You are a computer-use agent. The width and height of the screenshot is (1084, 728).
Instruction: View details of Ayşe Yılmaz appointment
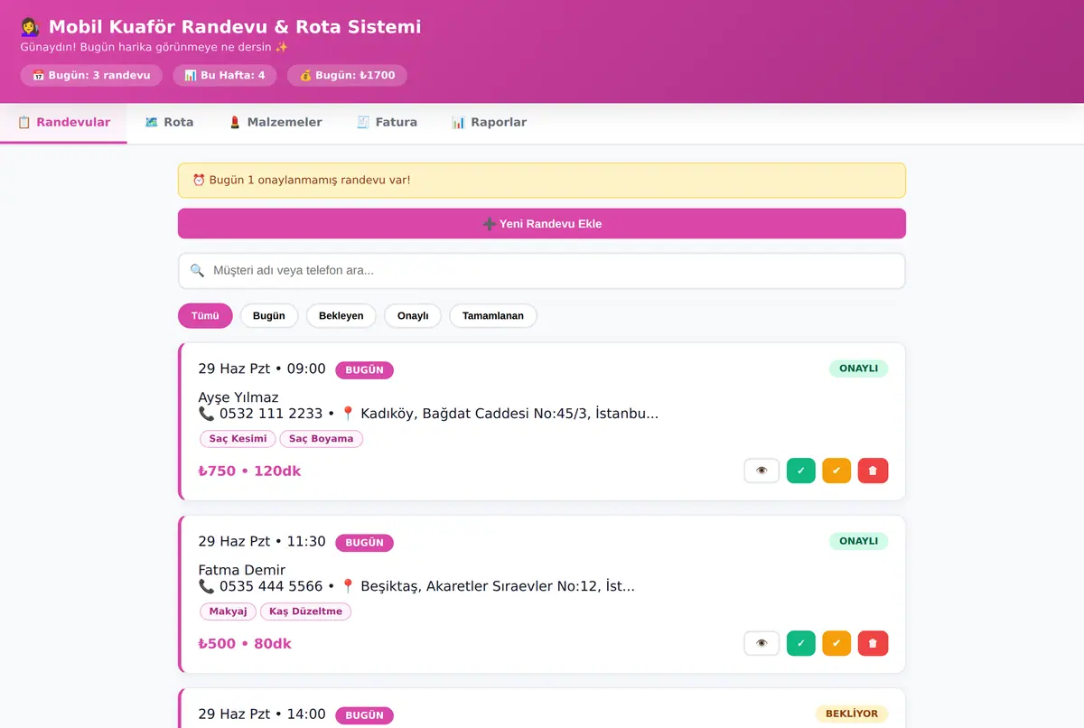(762, 471)
